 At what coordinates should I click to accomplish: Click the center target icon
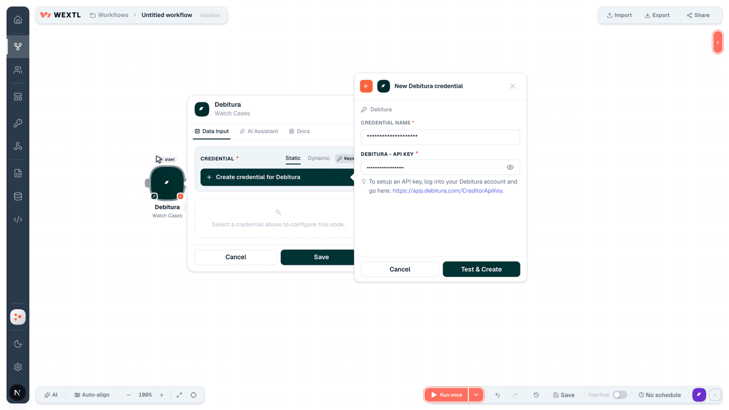click(x=194, y=395)
